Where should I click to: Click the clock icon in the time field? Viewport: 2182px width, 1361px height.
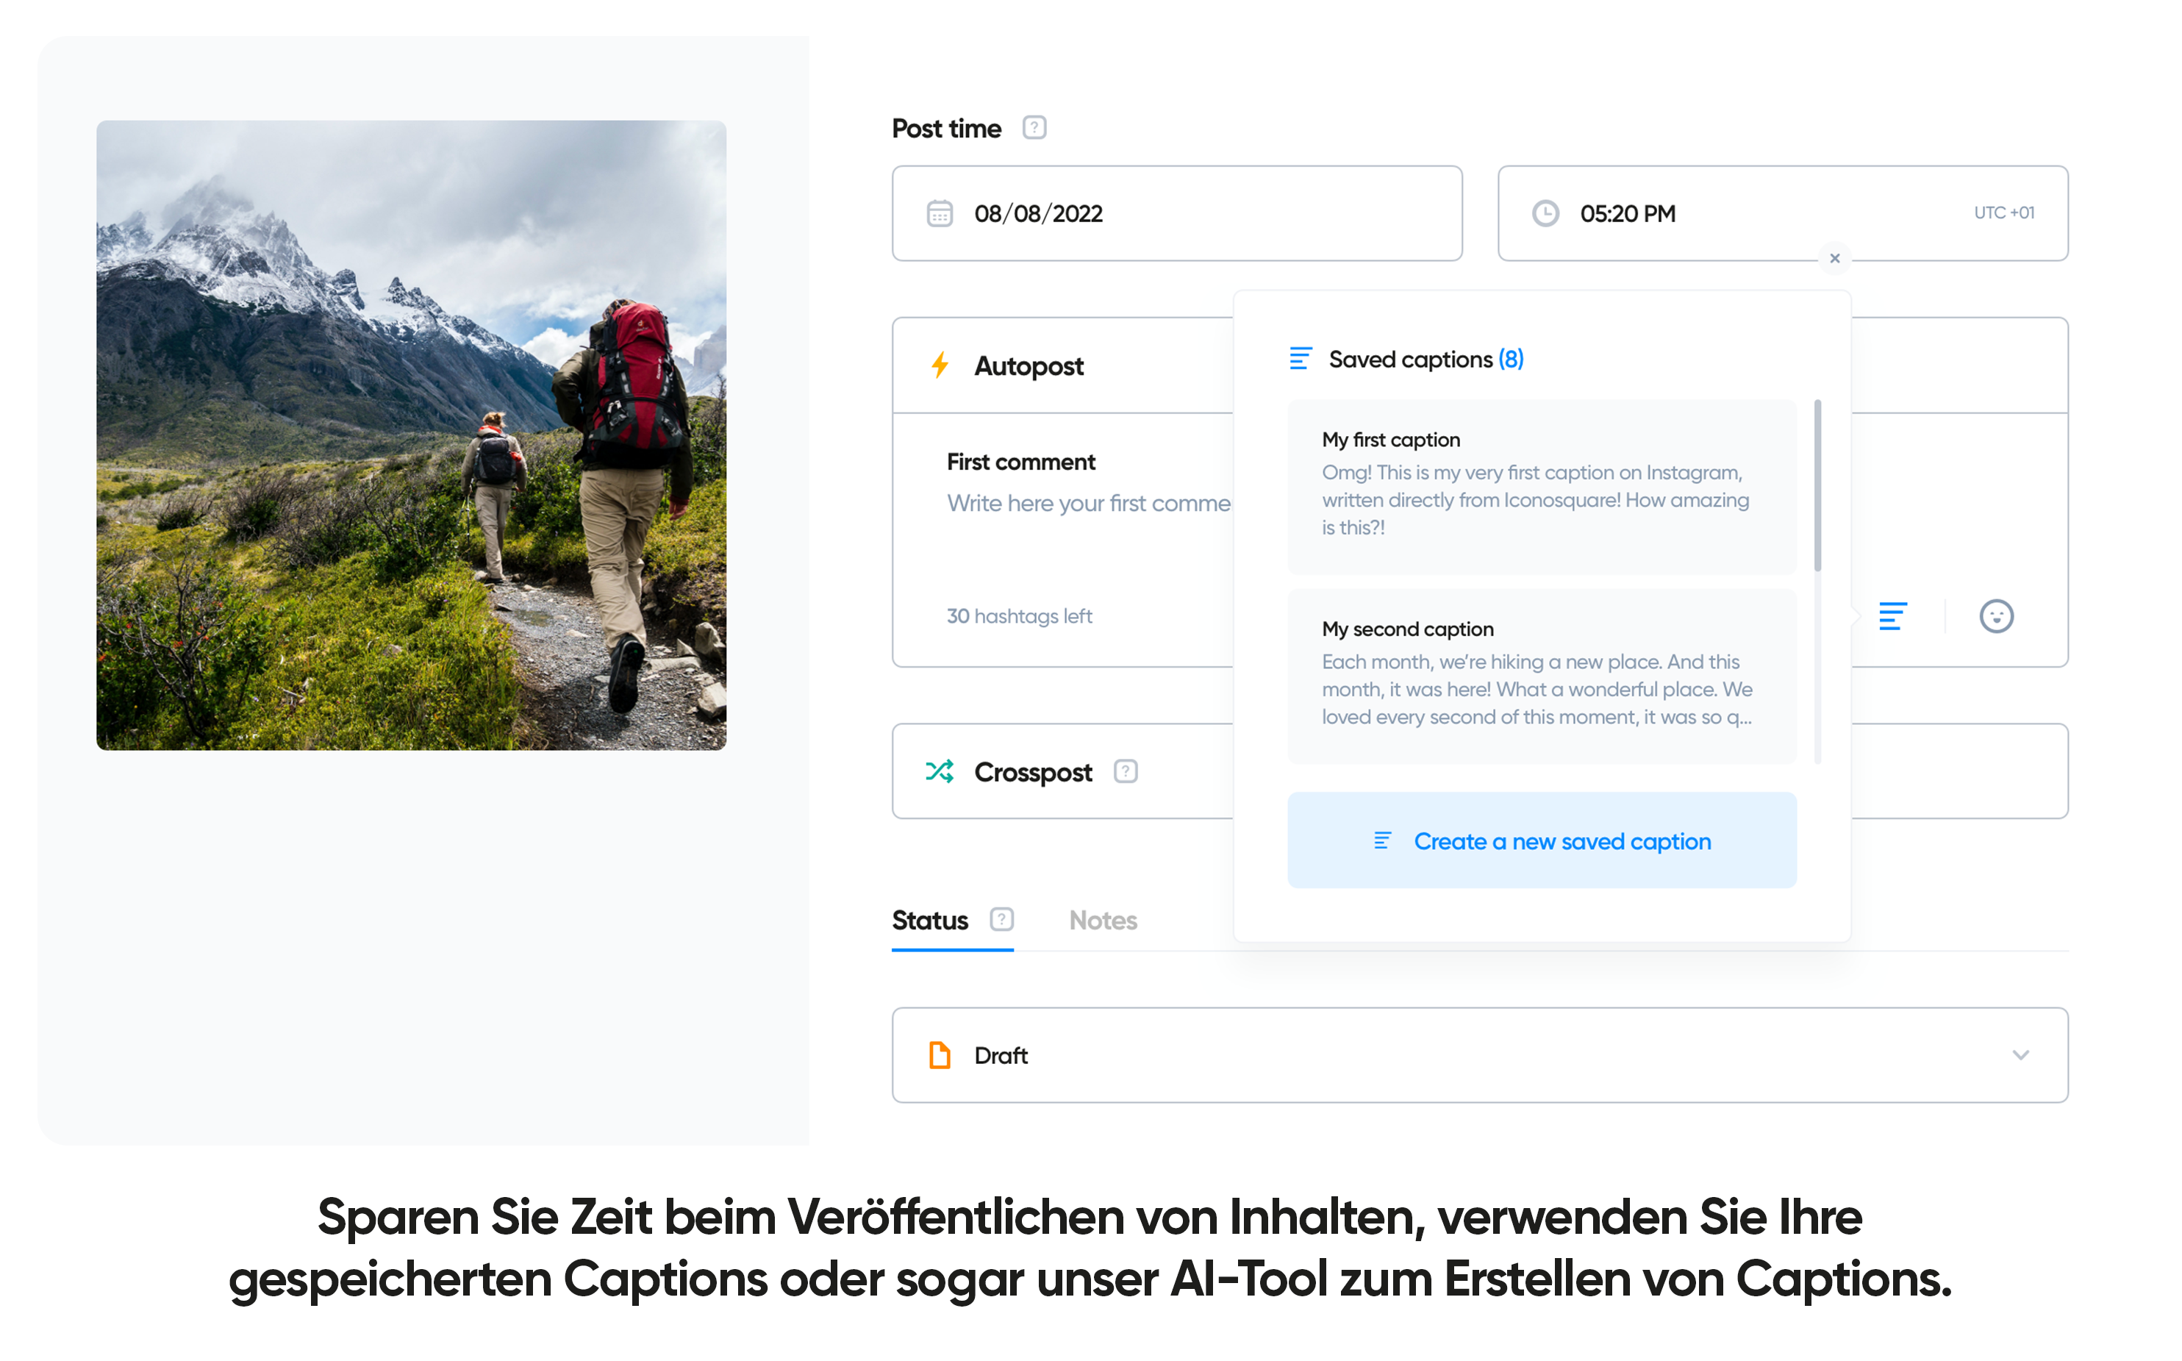pos(1546,213)
